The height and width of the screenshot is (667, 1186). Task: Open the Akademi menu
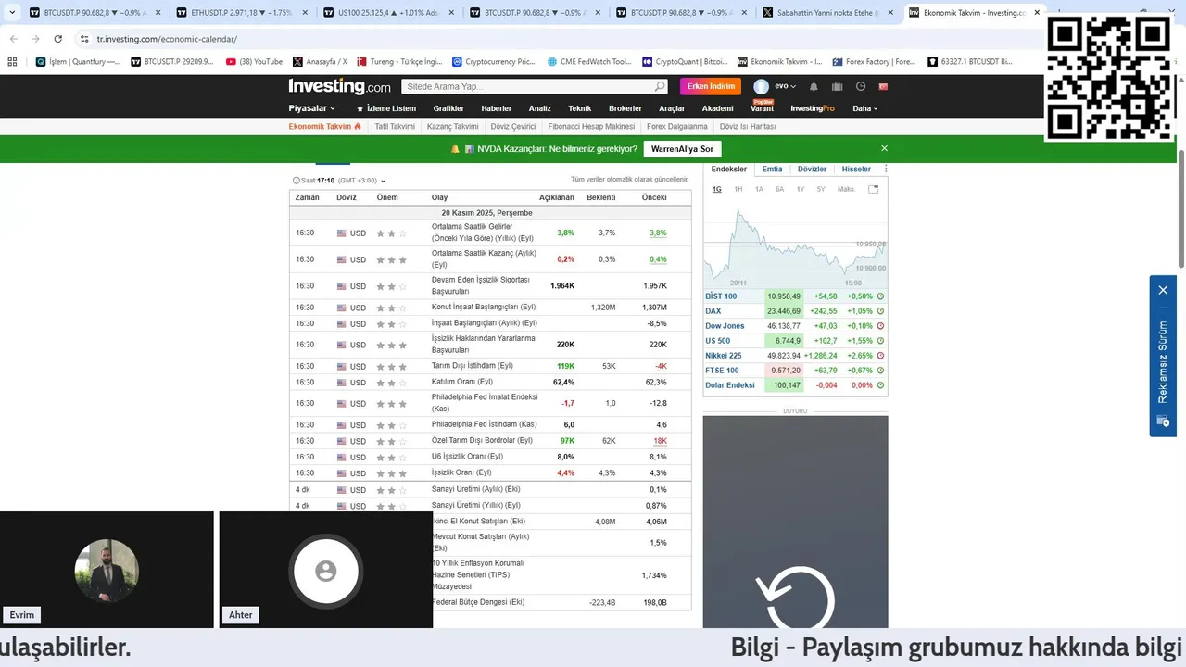tap(718, 108)
